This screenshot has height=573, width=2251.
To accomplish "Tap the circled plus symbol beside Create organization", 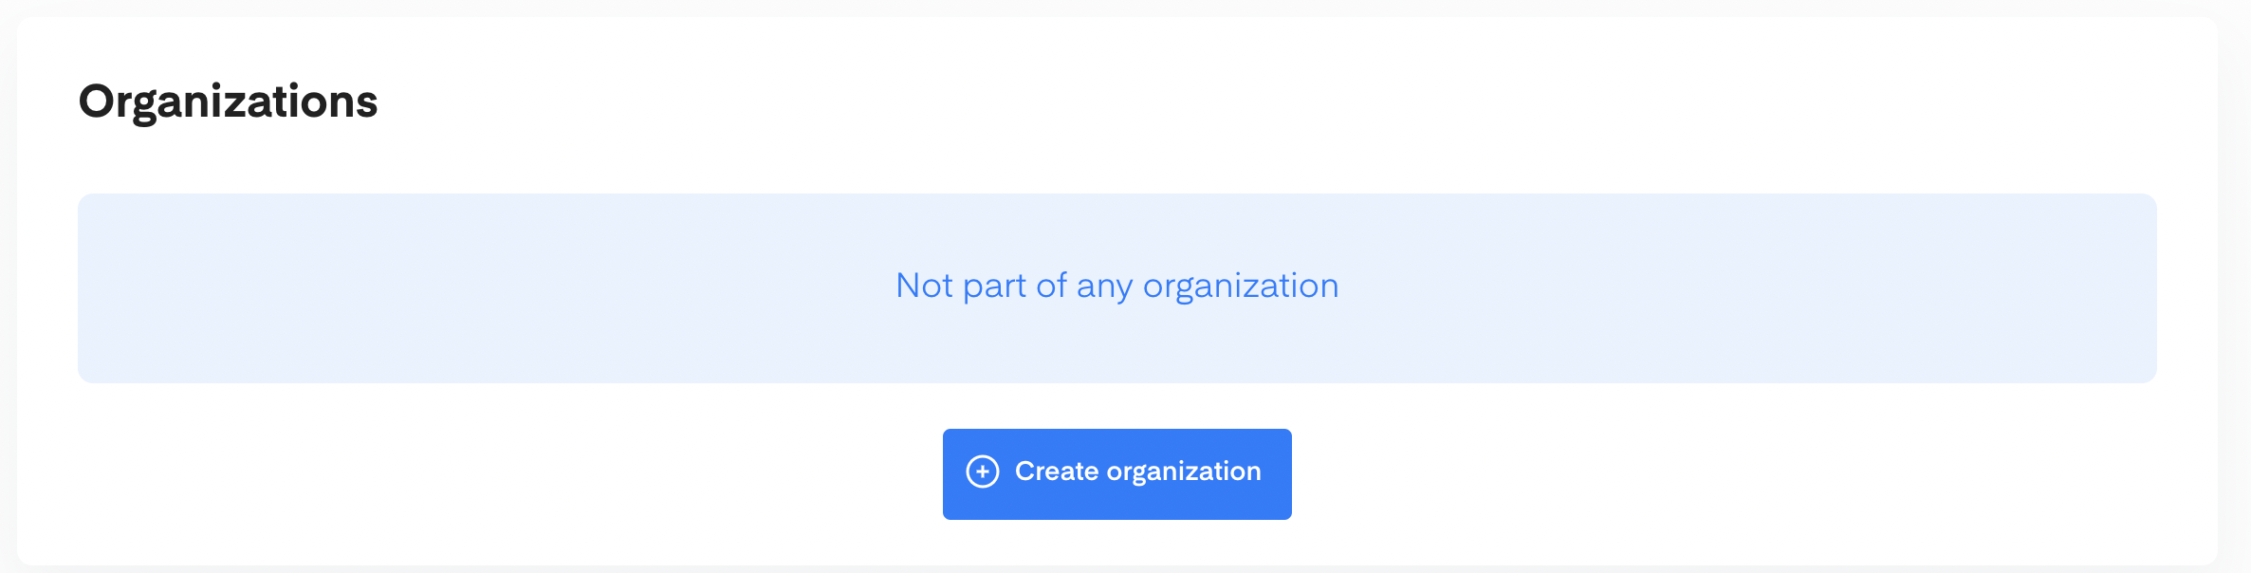I will (982, 471).
